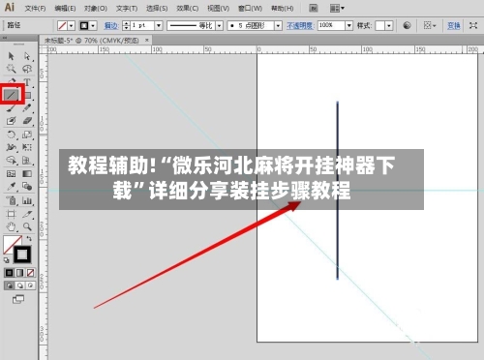
Task: Open the 对象(O) menu
Action: (96, 8)
